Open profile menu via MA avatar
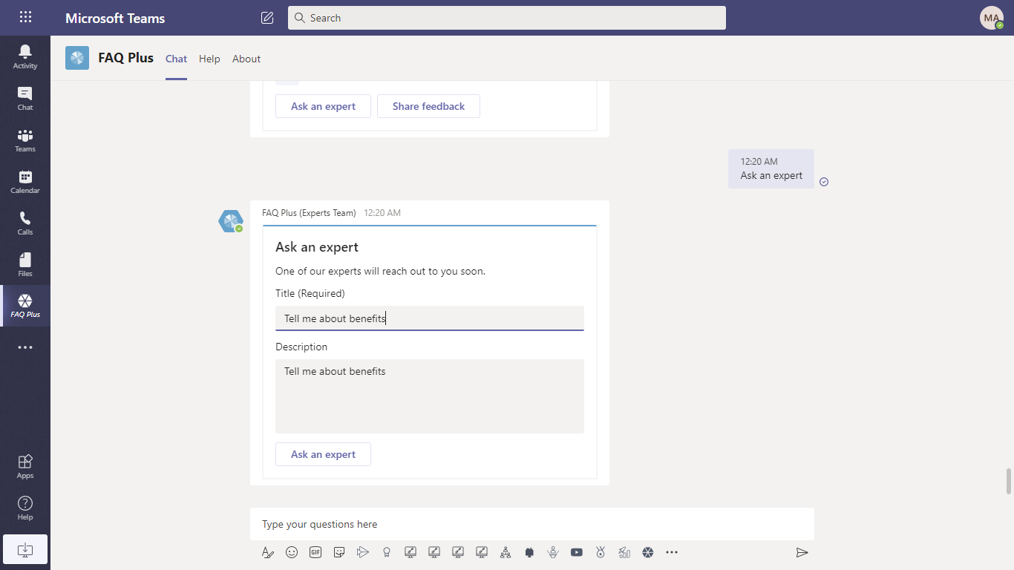The height and width of the screenshot is (570, 1014). click(992, 18)
